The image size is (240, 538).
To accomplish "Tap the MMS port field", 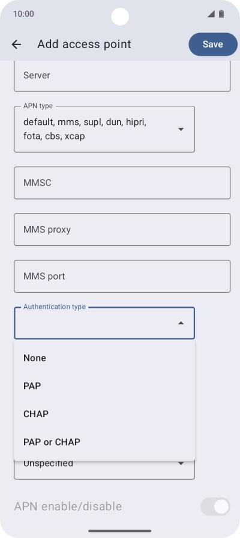I will click(122, 276).
